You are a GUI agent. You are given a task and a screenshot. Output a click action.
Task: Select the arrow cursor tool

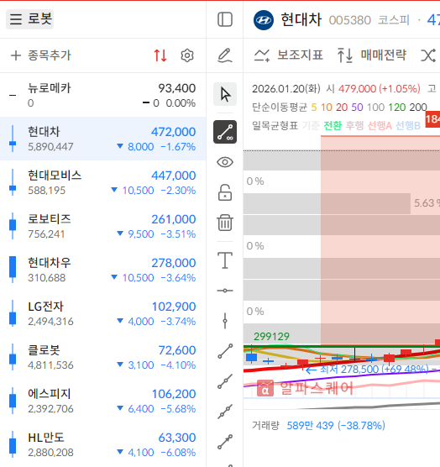click(x=225, y=94)
